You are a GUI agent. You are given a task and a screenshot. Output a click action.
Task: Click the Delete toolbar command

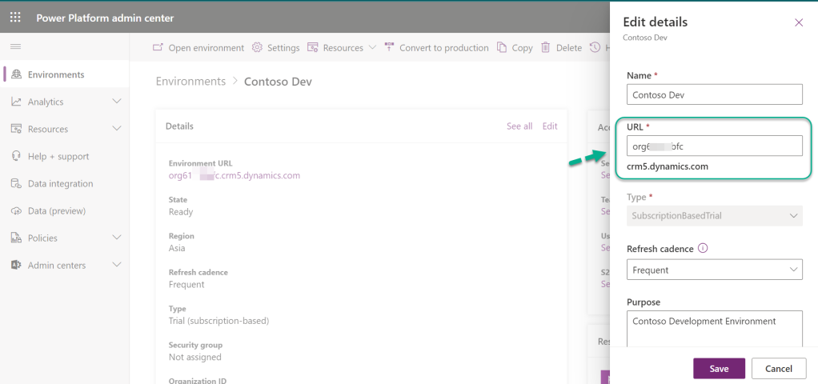click(561, 47)
